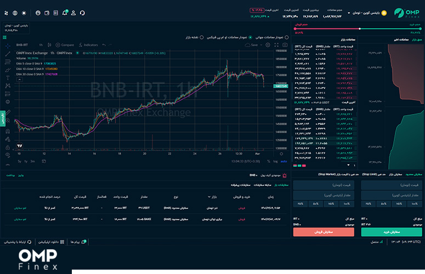This screenshot has height=274, width=425.
Task: Choose 100% on the sell amount selector
Action: click(x=347, y=204)
